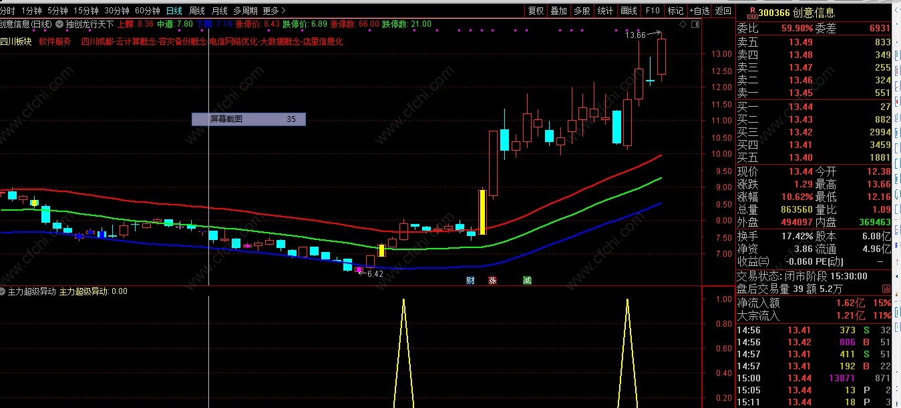The width and height of the screenshot is (901, 408).
Task: Click the 卖一 13.45 order row
Action: (814, 93)
